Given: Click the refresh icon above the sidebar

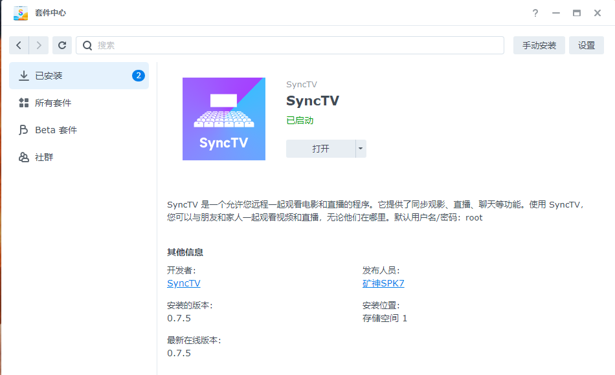Looking at the screenshot, I should (61, 45).
